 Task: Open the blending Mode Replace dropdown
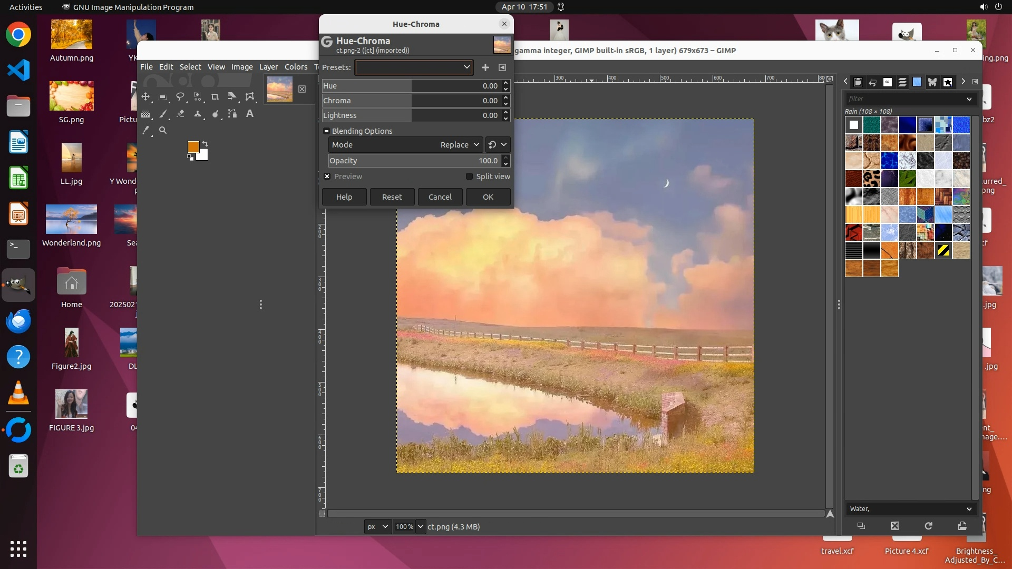[x=460, y=145]
